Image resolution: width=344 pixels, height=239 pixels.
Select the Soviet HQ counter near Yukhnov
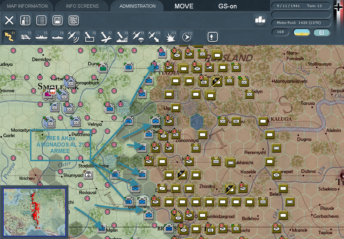[x=236, y=121]
